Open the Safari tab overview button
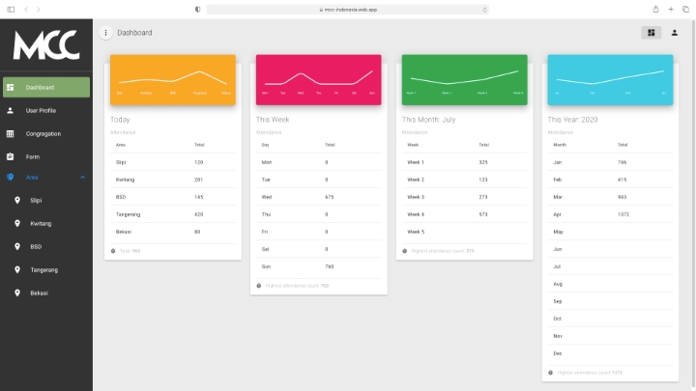 click(685, 9)
